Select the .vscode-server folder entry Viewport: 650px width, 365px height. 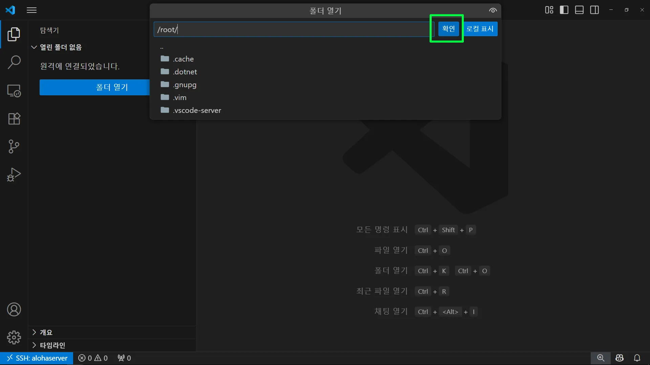[x=197, y=110]
